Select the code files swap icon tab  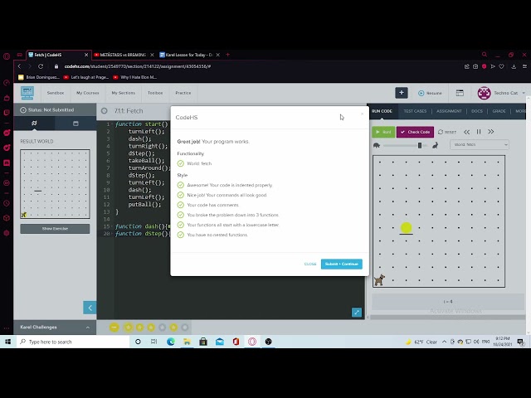pos(34,124)
